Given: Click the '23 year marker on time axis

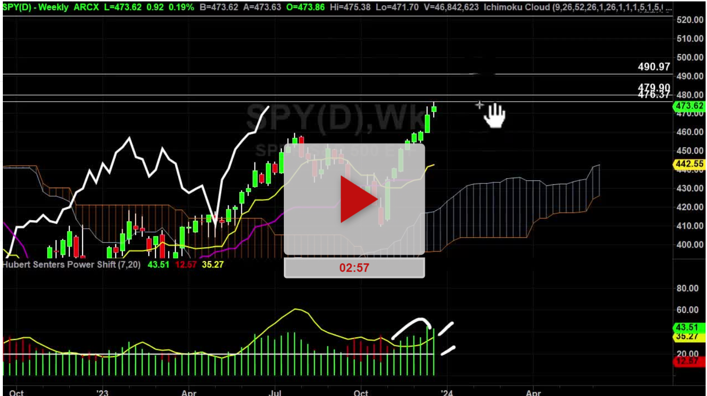Looking at the screenshot, I should 102,393.
